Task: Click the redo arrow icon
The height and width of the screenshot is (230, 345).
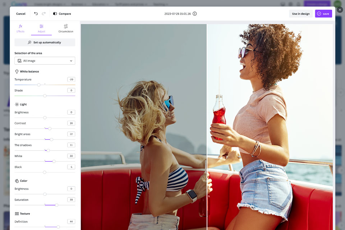Action: click(x=43, y=14)
